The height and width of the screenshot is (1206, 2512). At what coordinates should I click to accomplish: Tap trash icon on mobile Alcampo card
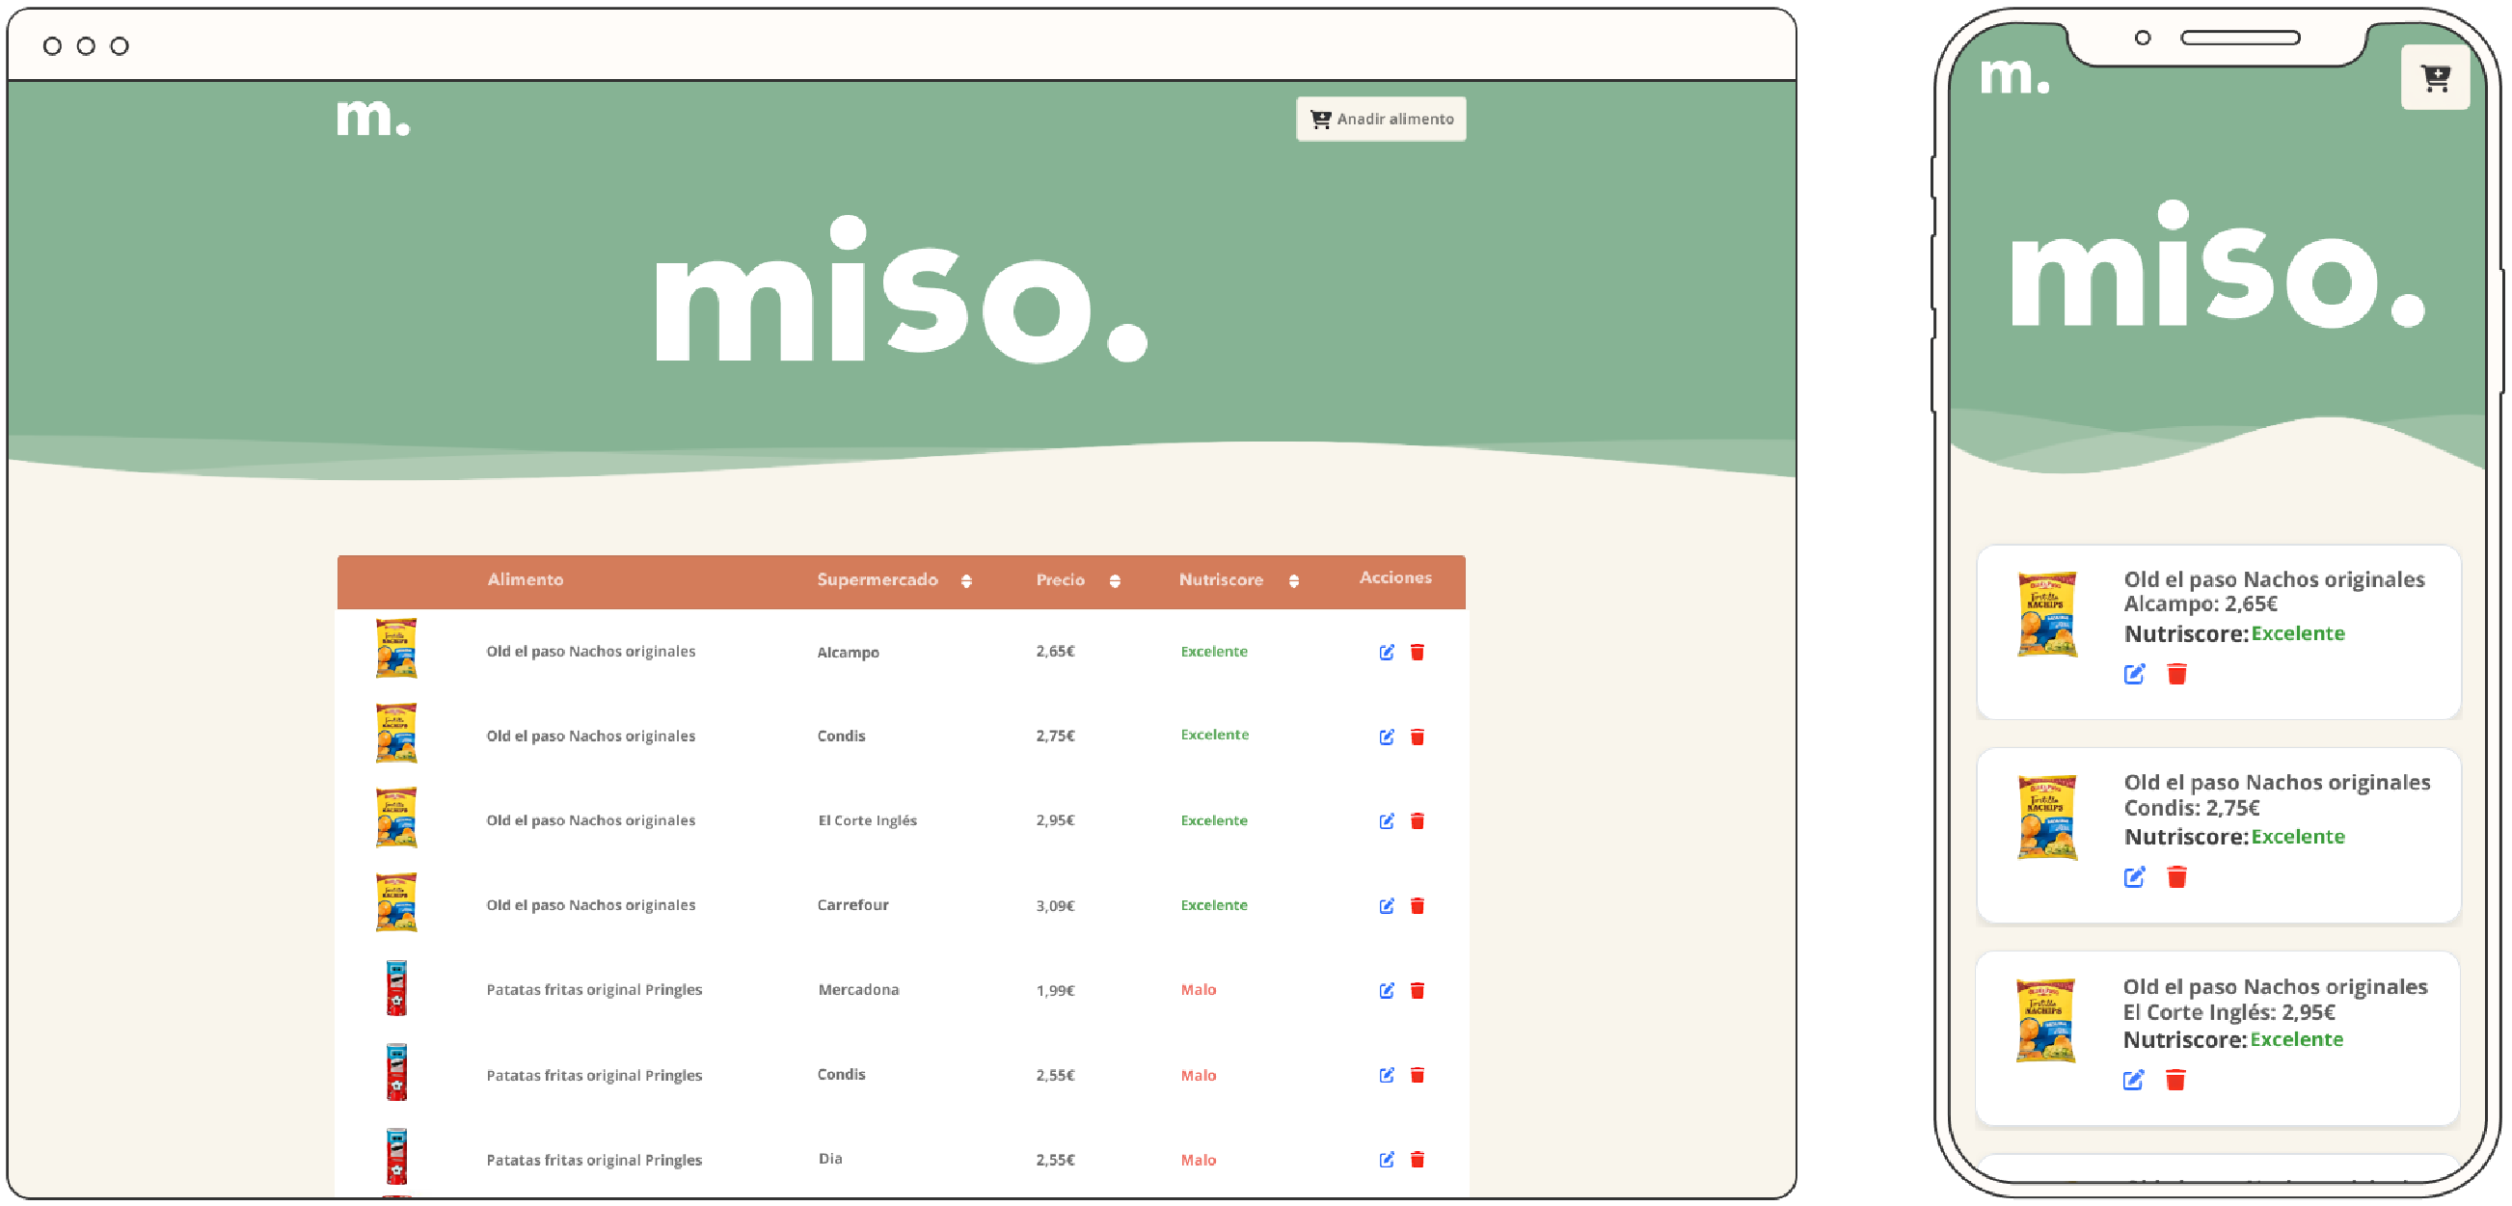[x=2176, y=674]
